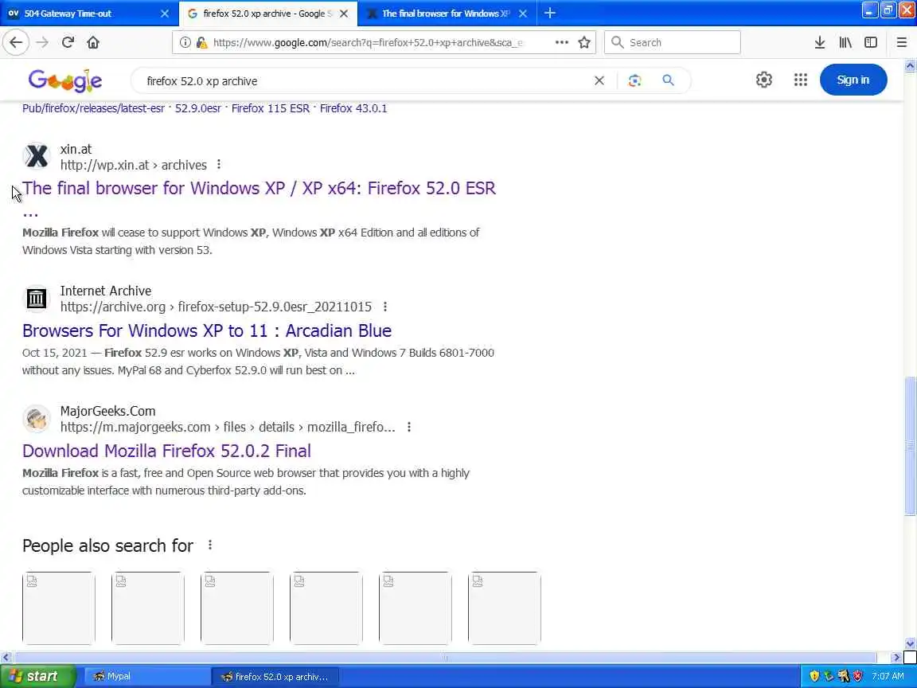917x688 pixels.
Task: Close the Google search tab
Action: click(344, 13)
